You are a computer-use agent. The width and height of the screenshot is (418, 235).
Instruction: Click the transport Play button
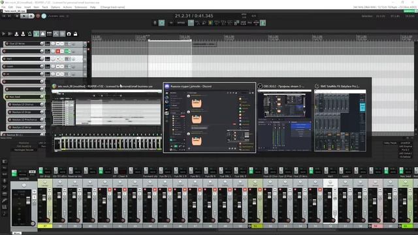coord(24,16)
